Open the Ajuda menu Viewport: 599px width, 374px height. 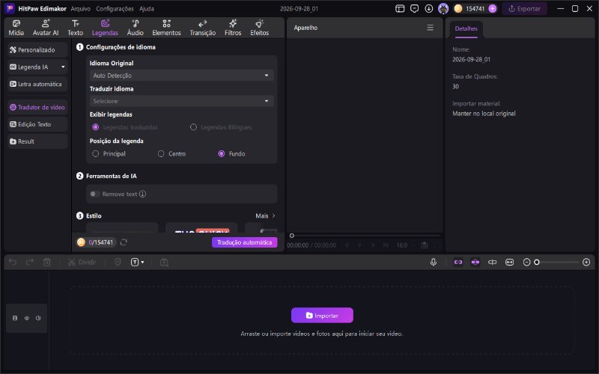click(x=146, y=8)
